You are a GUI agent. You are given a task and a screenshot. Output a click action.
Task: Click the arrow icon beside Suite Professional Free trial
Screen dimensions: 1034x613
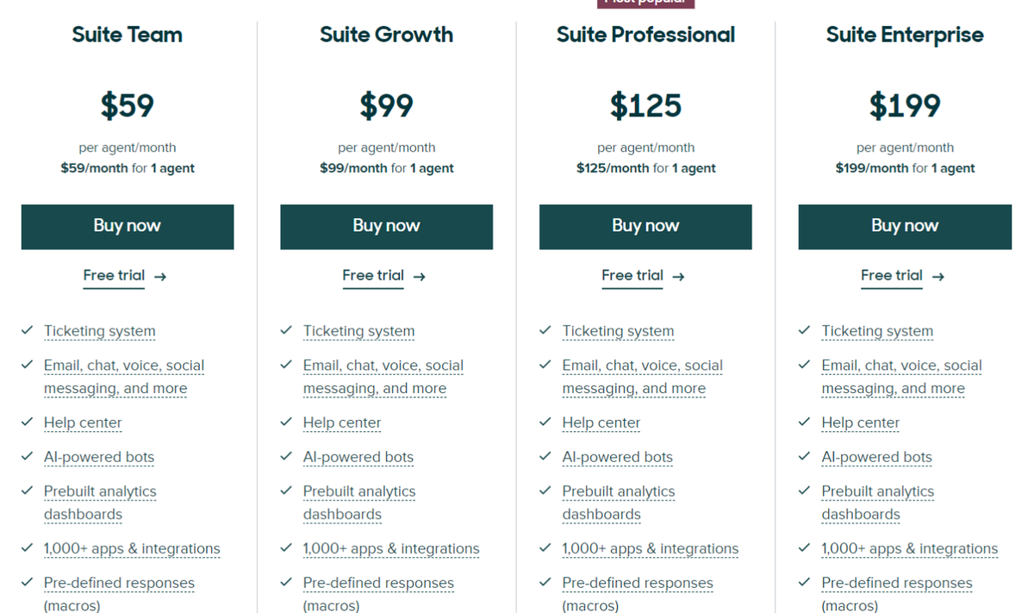click(x=679, y=277)
